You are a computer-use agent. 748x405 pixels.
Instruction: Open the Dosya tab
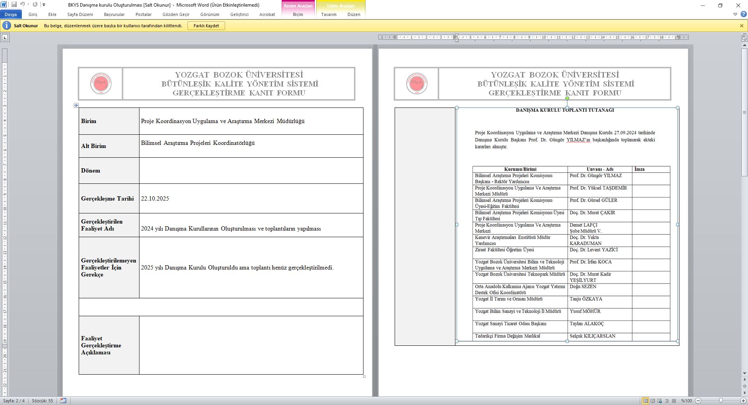coord(11,14)
